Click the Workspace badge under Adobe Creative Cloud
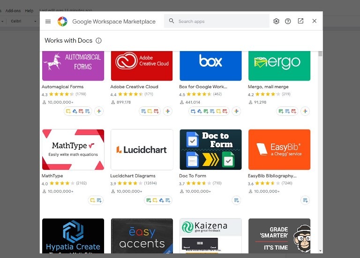 (168, 111)
